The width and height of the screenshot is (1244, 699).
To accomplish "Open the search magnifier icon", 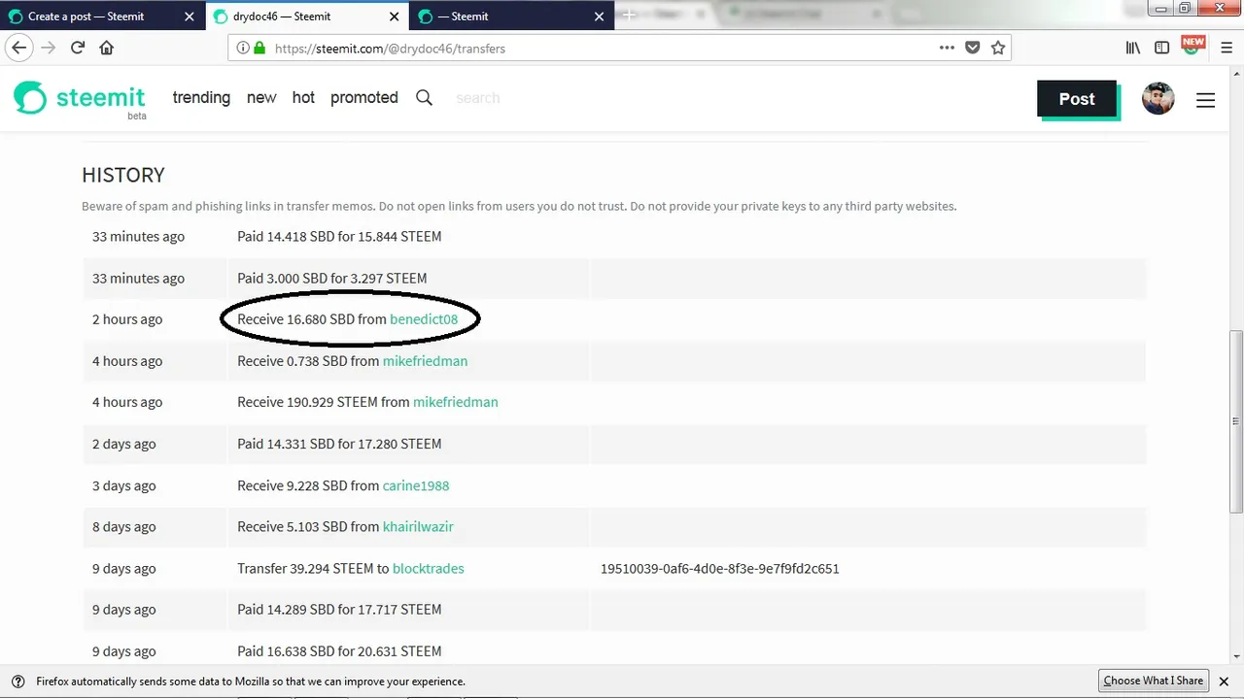I will pos(424,97).
